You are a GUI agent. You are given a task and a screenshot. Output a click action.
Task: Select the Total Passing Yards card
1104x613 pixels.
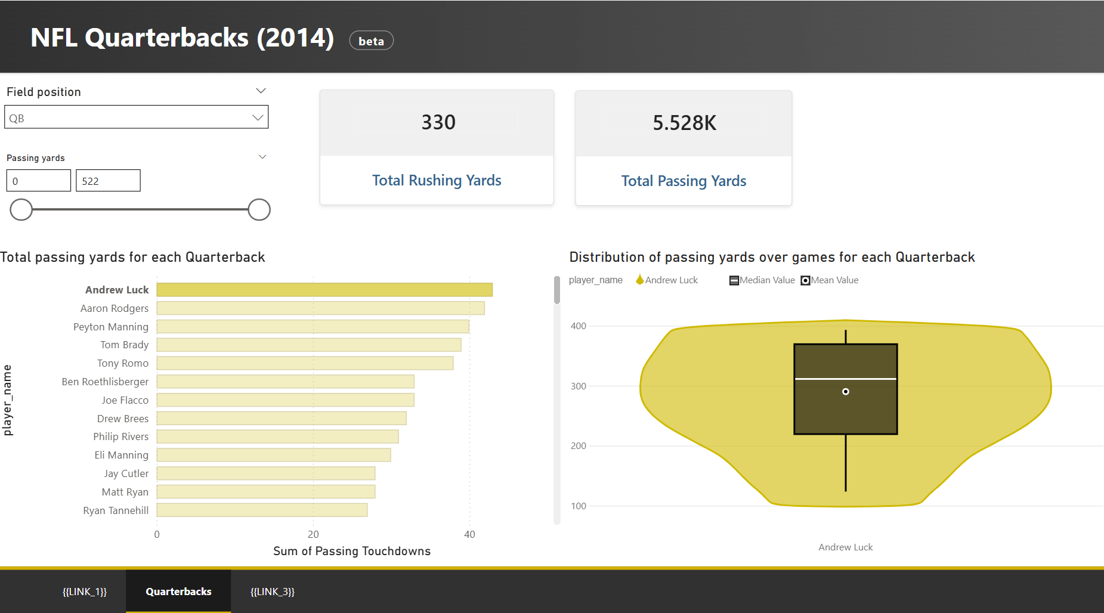[684, 148]
